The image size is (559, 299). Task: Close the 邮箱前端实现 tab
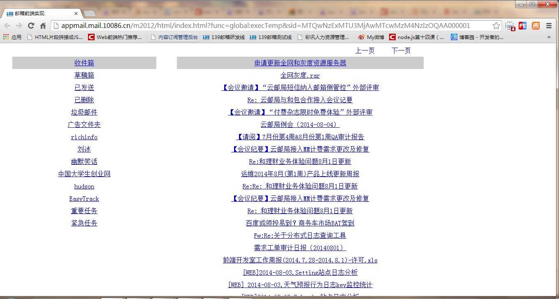pyautogui.click(x=76, y=14)
